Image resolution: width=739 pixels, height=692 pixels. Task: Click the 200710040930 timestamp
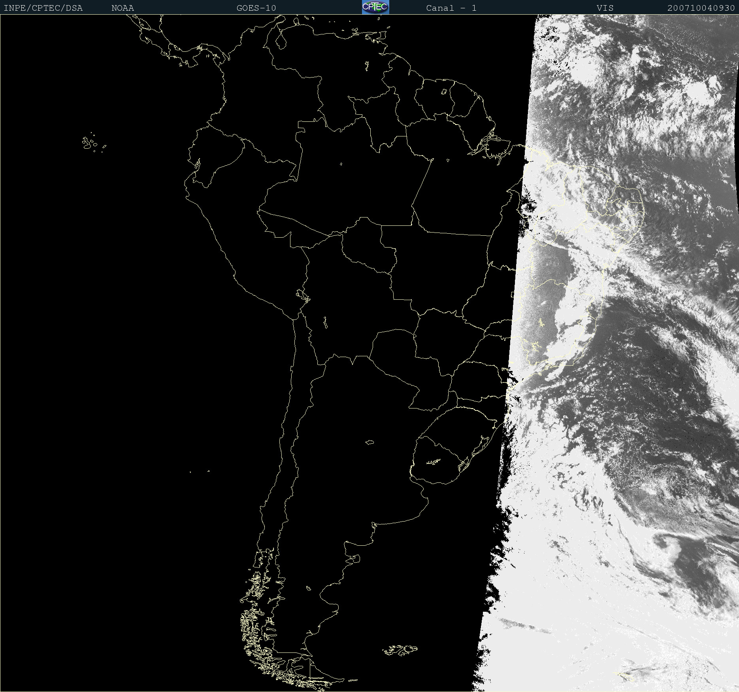click(701, 8)
